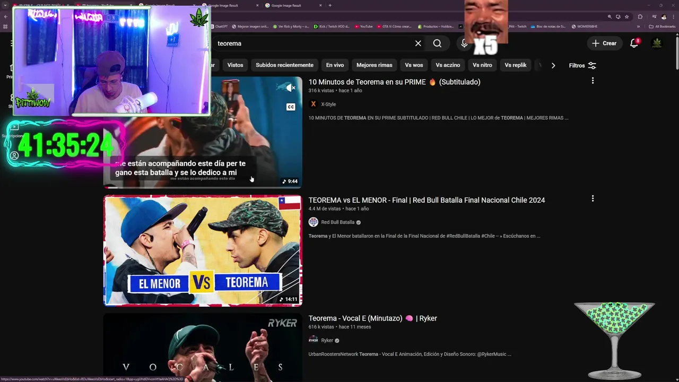Open the Red Bull Batalla channel name
This screenshot has width=679, height=382.
pyautogui.click(x=337, y=222)
